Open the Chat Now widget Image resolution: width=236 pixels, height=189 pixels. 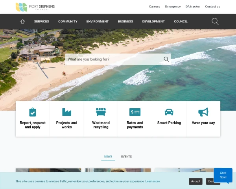pyautogui.click(x=223, y=175)
